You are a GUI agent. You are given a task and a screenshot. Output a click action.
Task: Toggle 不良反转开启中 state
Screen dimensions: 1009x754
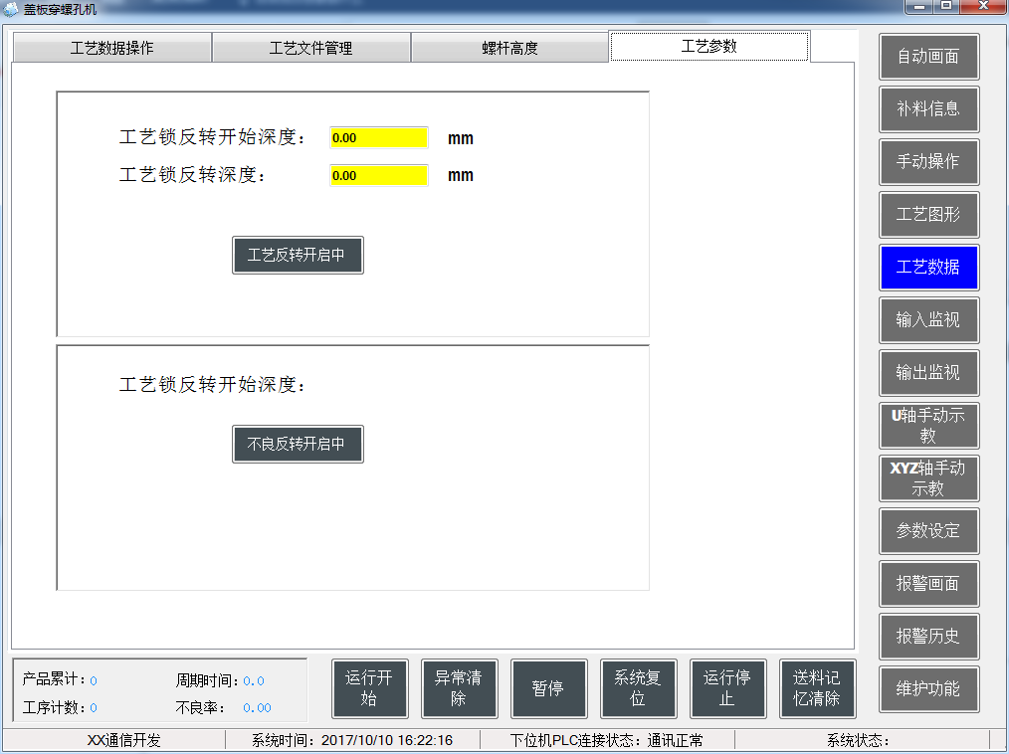[x=298, y=444]
